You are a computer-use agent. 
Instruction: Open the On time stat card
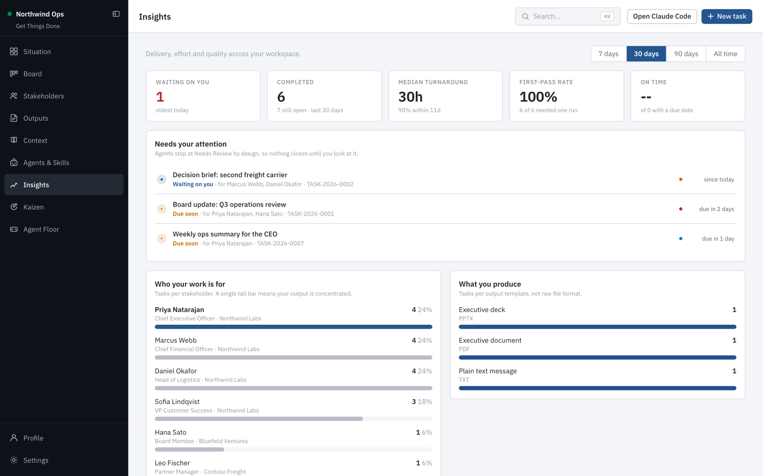(x=688, y=96)
